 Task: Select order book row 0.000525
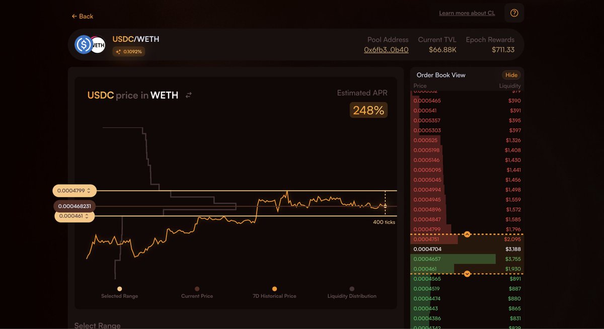tap(467, 140)
